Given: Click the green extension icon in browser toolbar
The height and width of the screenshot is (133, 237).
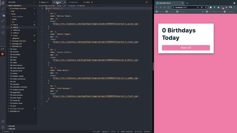Looking at the screenshot, I should (214, 7).
